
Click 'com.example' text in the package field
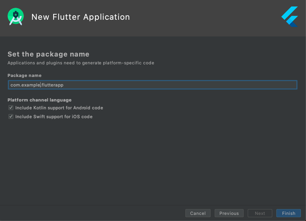pos(25,85)
